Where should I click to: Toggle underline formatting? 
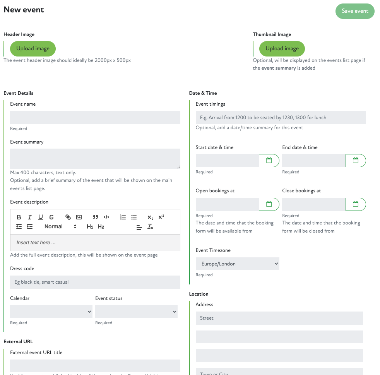coord(41,217)
